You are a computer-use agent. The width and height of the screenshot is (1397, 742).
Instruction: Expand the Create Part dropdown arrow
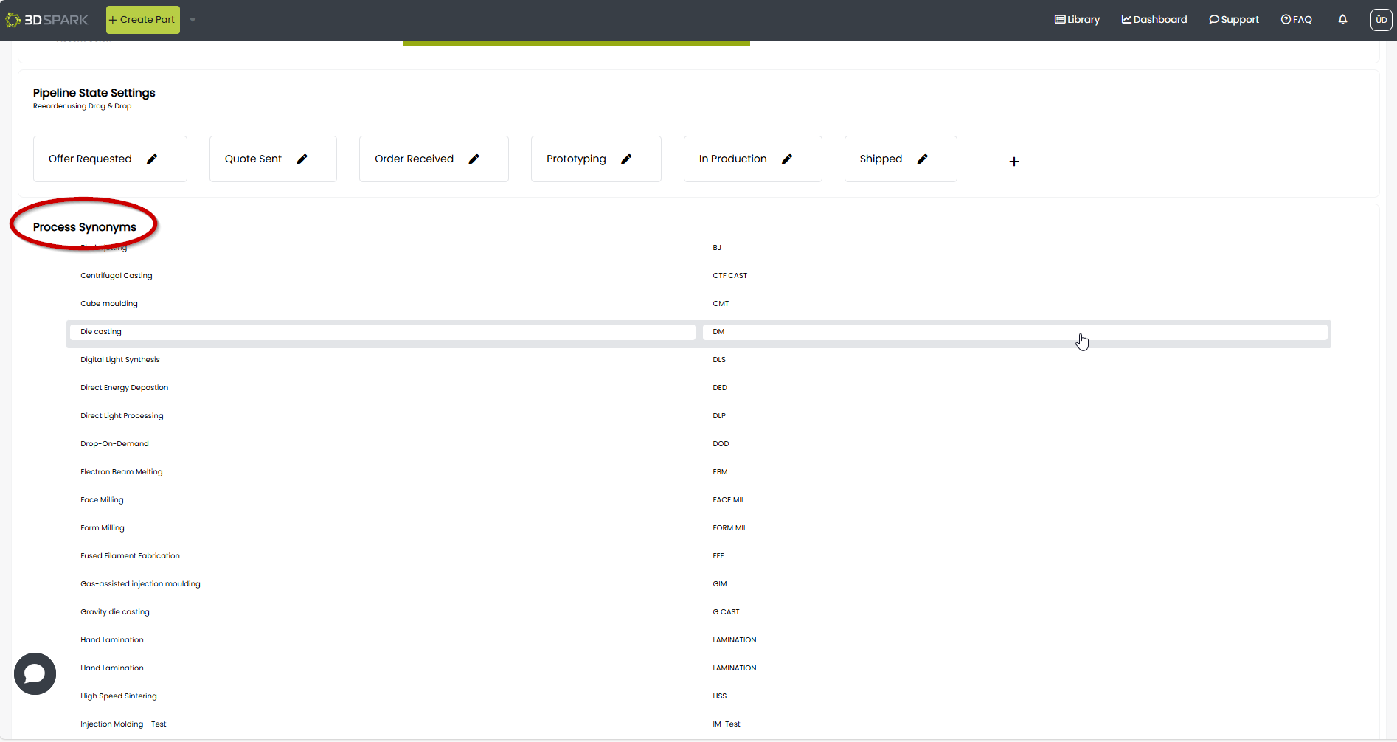tap(193, 20)
